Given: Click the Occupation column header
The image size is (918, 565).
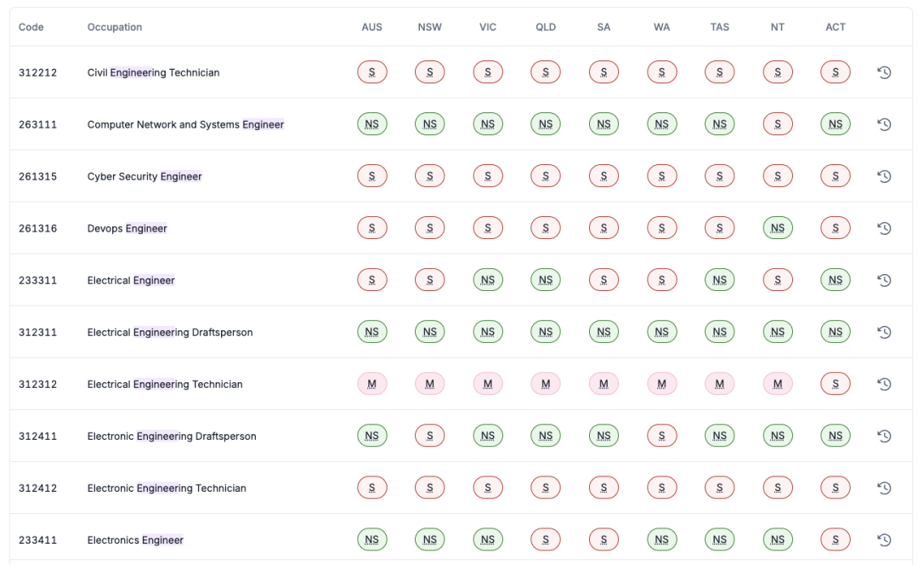Looking at the screenshot, I should 115,27.
